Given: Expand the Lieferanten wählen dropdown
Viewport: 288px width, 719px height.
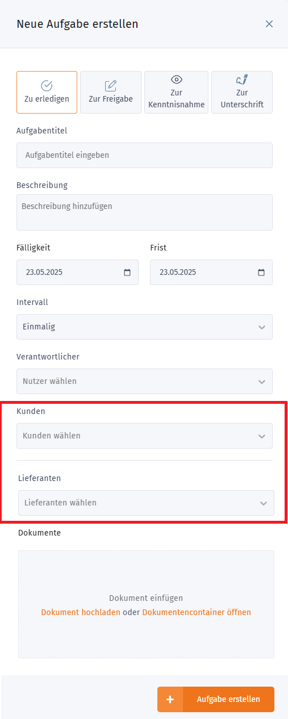Looking at the screenshot, I should pyautogui.click(x=146, y=503).
